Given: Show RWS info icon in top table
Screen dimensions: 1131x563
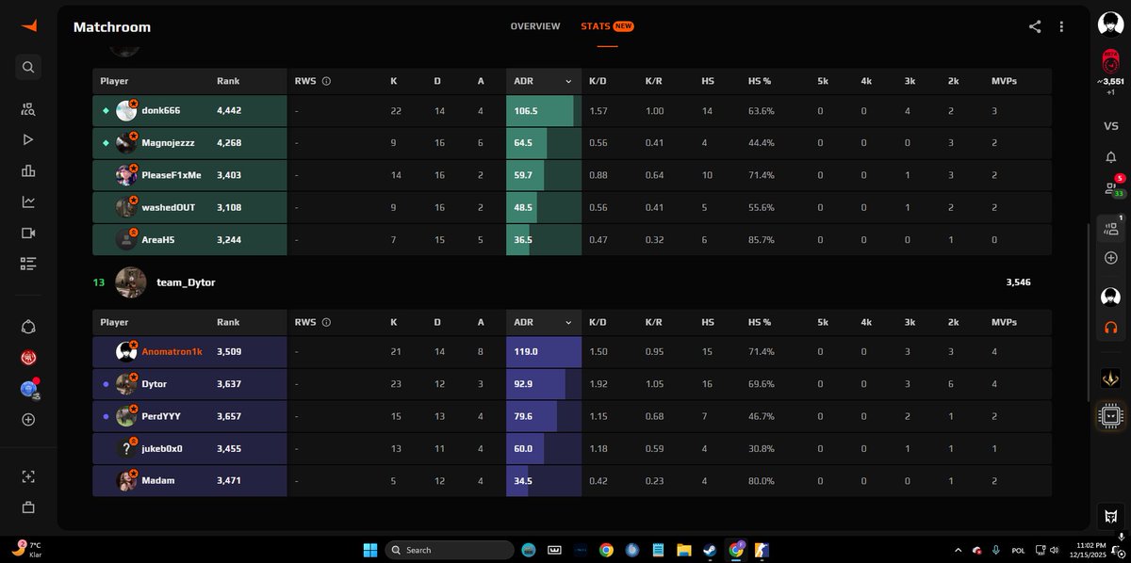Looking at the screenshot, I should click(x=326, y=81).
